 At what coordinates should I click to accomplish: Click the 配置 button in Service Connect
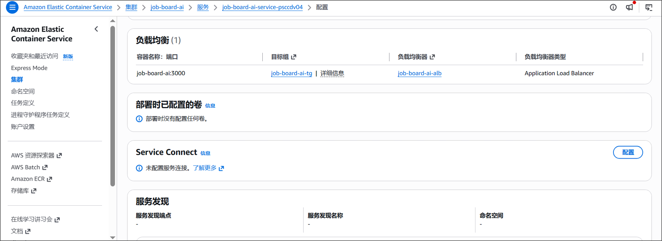click(x=628, y=152)
